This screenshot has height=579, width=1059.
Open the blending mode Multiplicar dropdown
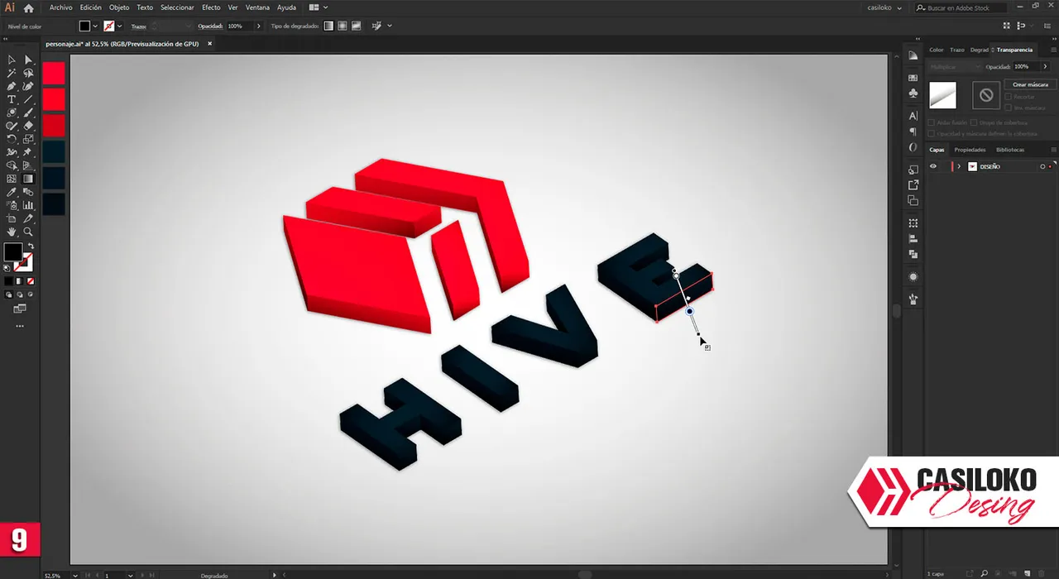955,66
